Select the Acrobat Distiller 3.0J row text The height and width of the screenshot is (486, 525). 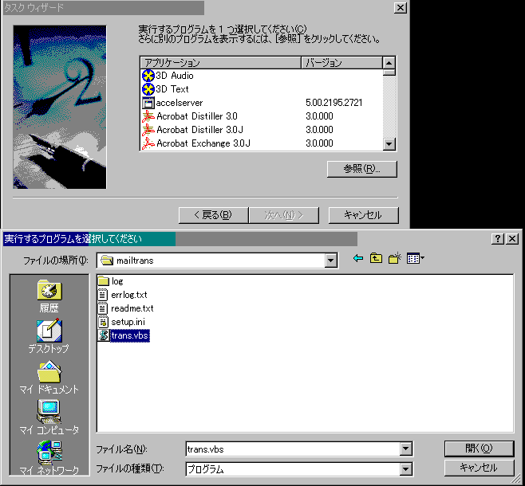tap(200, 130)
